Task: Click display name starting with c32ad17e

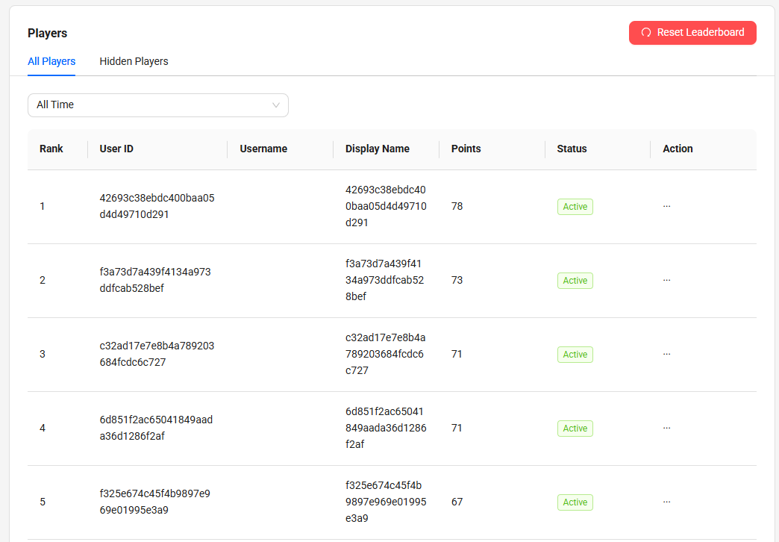Action: click(x=386, y=354)
